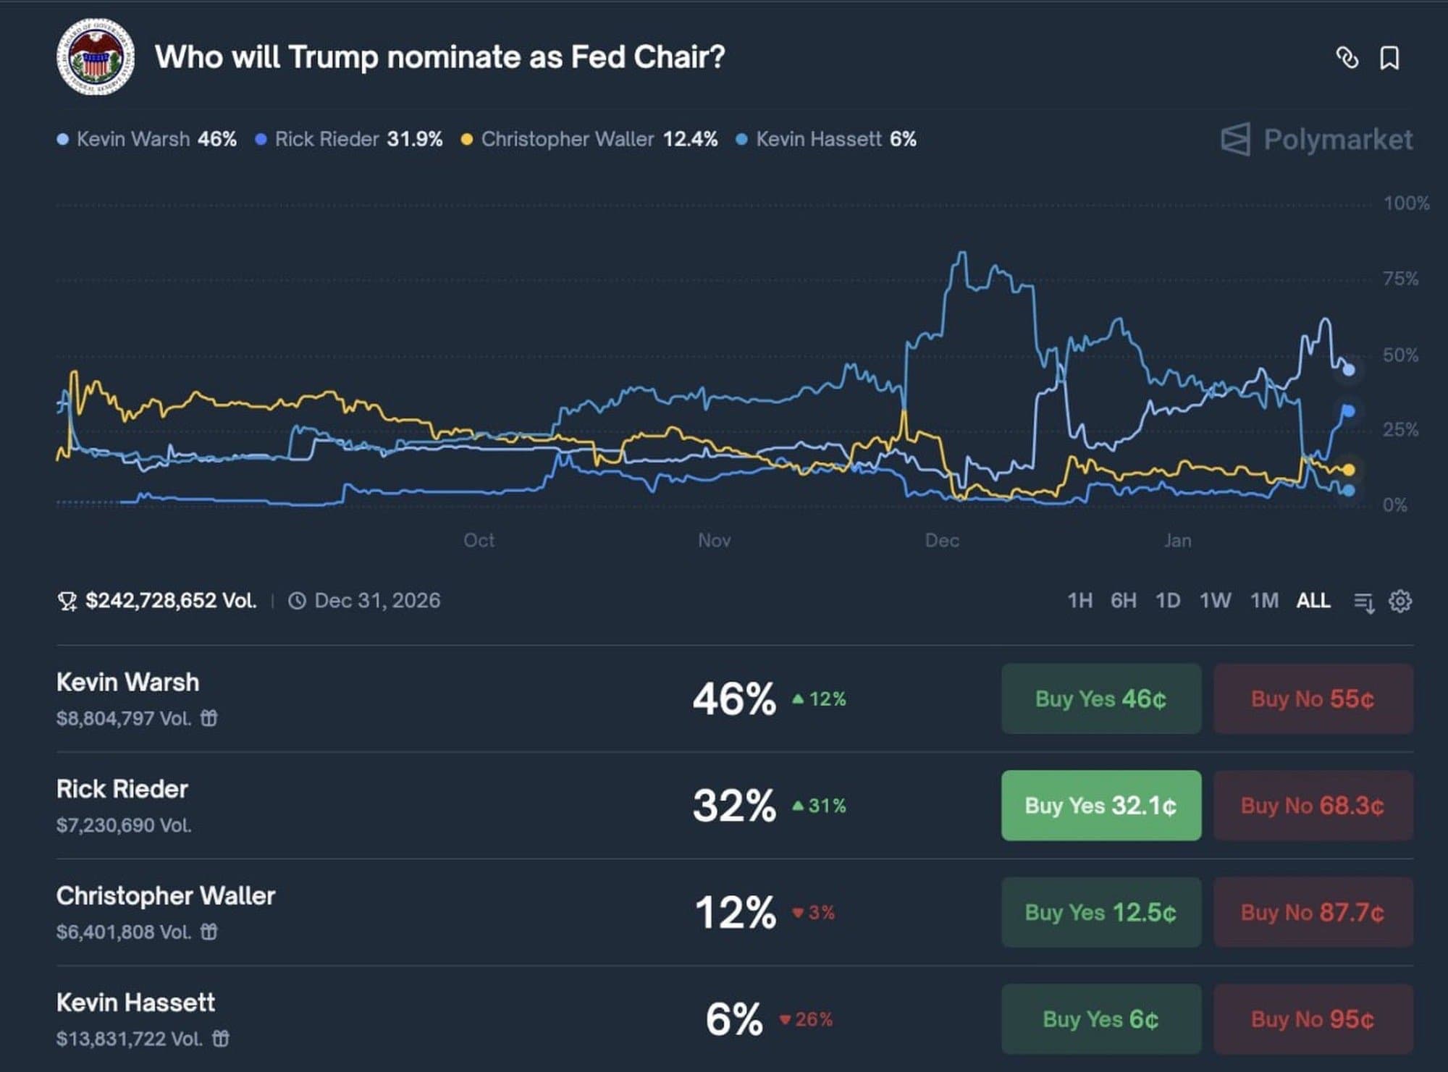Click yellow Christopher Waller legend dot
1448x1072 pixels.
tap(467, 139)
